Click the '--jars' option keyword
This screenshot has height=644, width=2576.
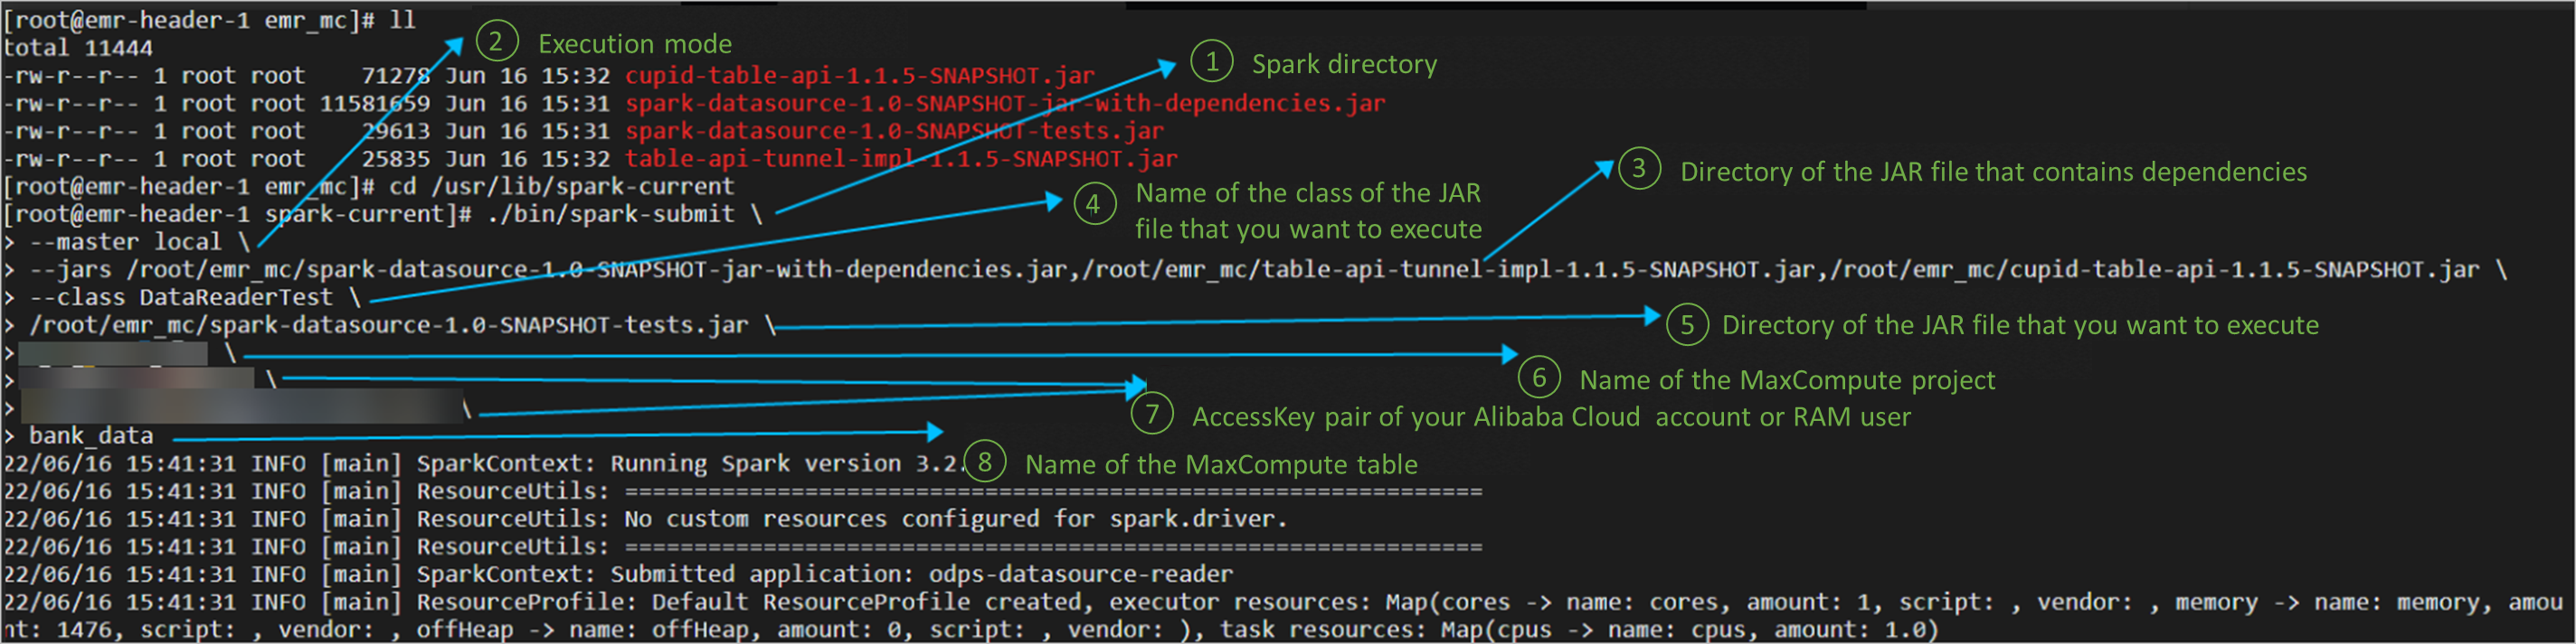pyautogui.click(x=70, y=269)
